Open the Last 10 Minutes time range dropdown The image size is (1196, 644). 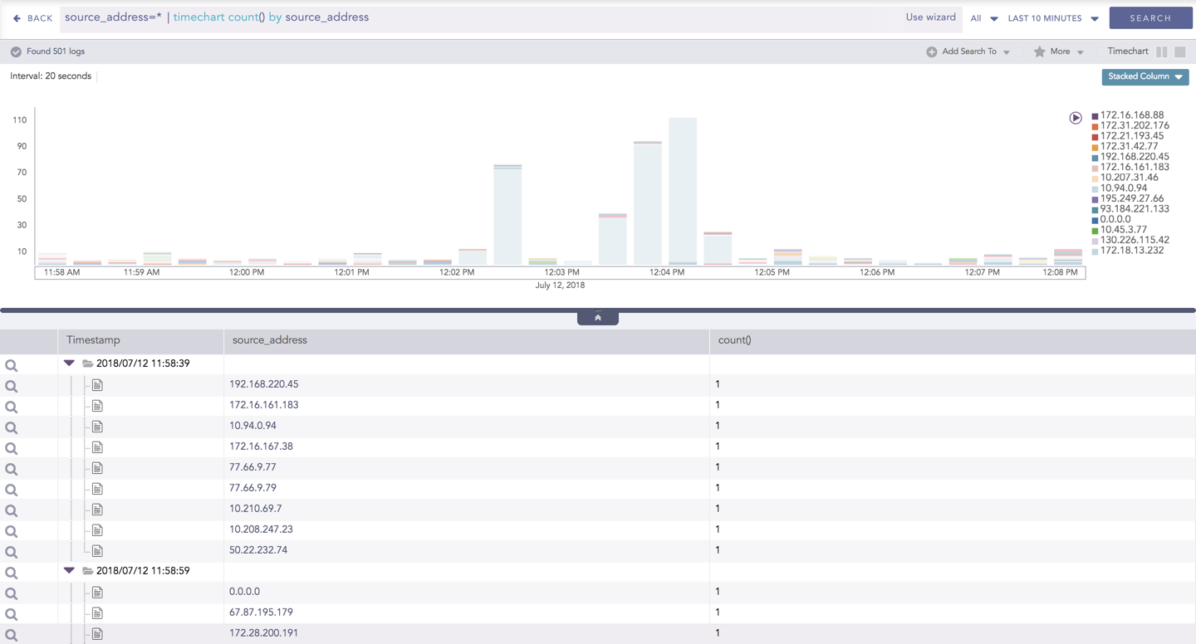point(1052,18)
